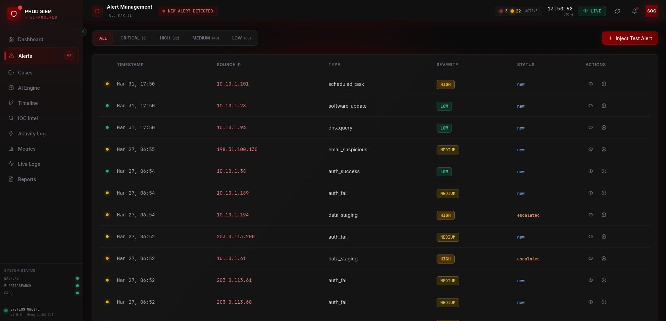
Task: Show only MEDIUM alerts
Action: pyautogui.click(x=205, y=38)
